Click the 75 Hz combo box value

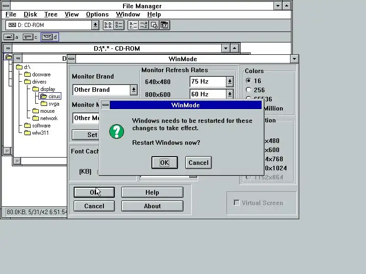coord(208,82)
